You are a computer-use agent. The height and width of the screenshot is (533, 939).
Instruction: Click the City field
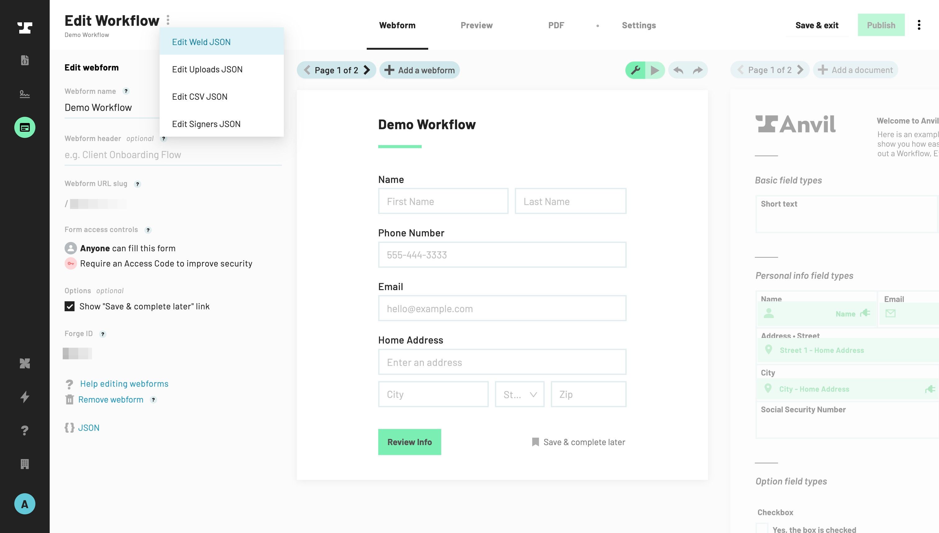point(433,394)
